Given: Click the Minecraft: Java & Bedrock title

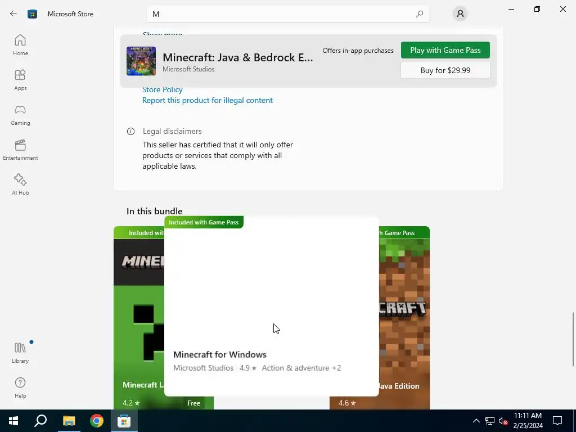Looking at the screenshot, I should click(x=238, y=57).
